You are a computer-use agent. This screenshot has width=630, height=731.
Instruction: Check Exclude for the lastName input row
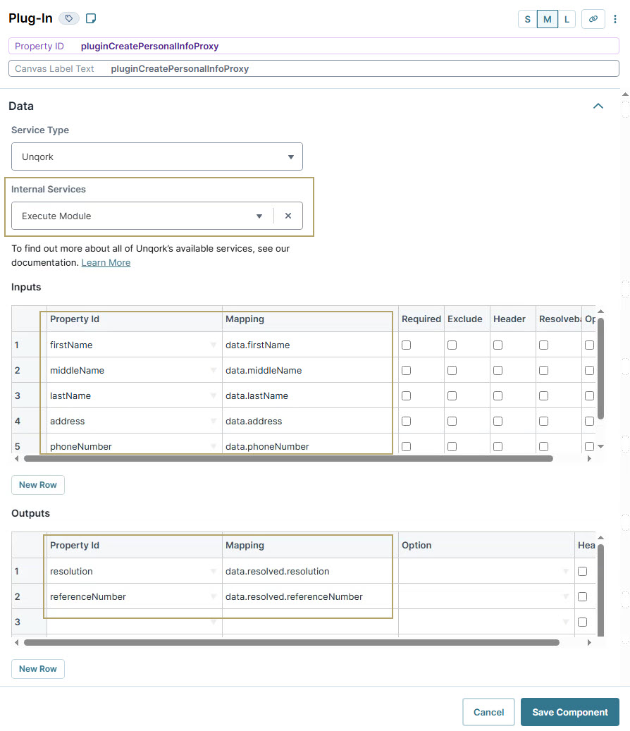click(x=451, y=395)
